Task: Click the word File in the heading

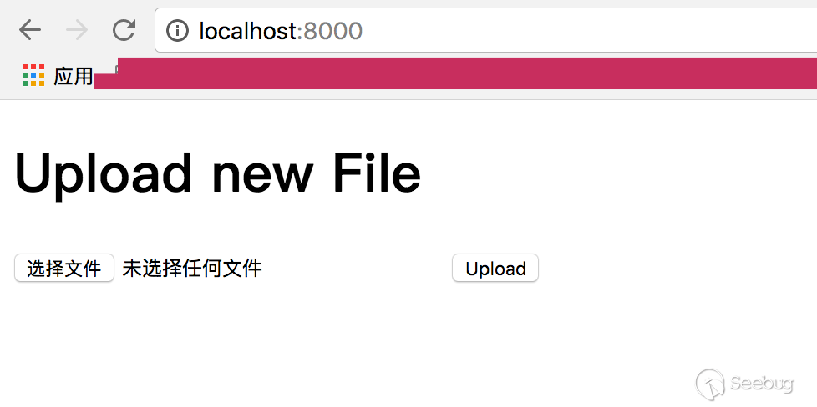Action: point(377,173)
